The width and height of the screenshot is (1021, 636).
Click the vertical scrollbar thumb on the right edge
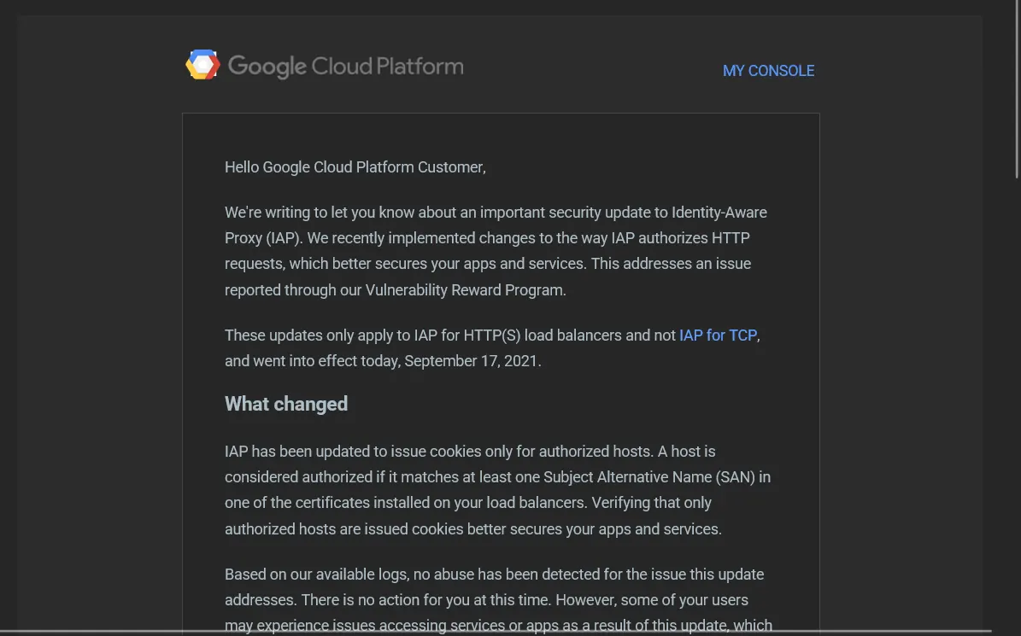(1017, 89)
